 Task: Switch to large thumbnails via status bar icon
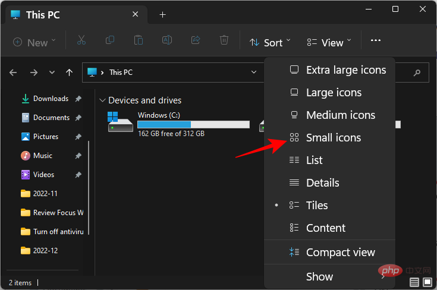pos(427,282)
